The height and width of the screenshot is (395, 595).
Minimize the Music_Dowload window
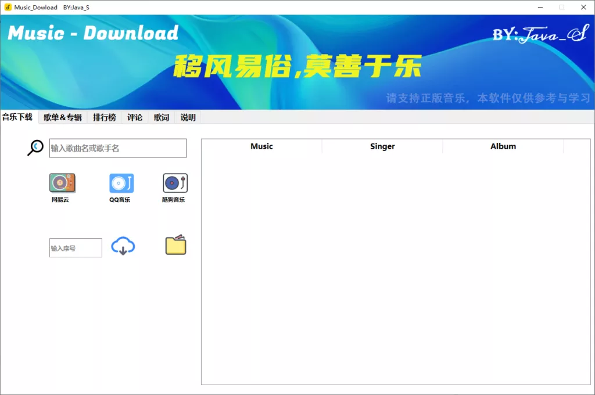540,7
